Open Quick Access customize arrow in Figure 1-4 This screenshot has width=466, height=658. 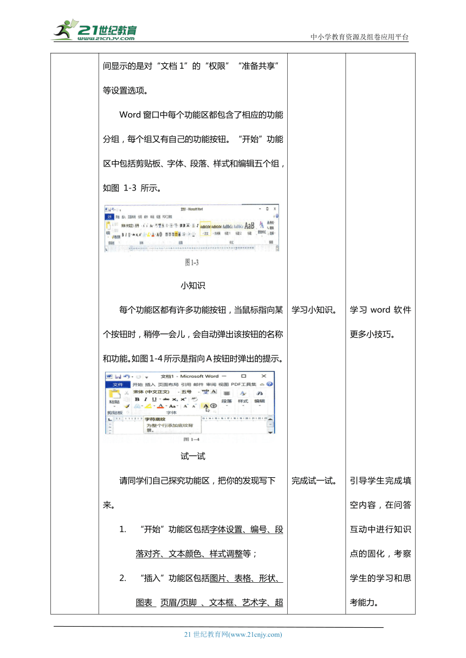coord(146,377)
